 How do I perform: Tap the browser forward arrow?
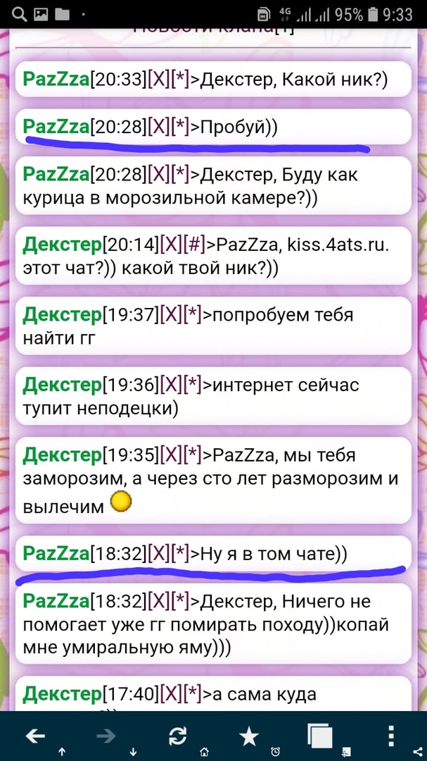pyautogui.click(x=106, y=736)
